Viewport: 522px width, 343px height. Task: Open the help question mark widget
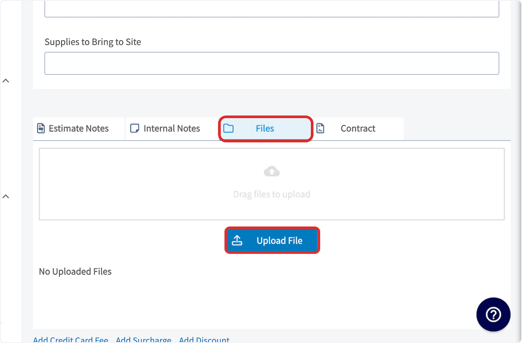point(493,314)
